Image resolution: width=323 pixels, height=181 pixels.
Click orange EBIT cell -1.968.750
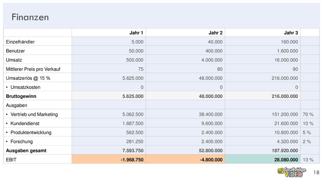(x=109, y=159)
